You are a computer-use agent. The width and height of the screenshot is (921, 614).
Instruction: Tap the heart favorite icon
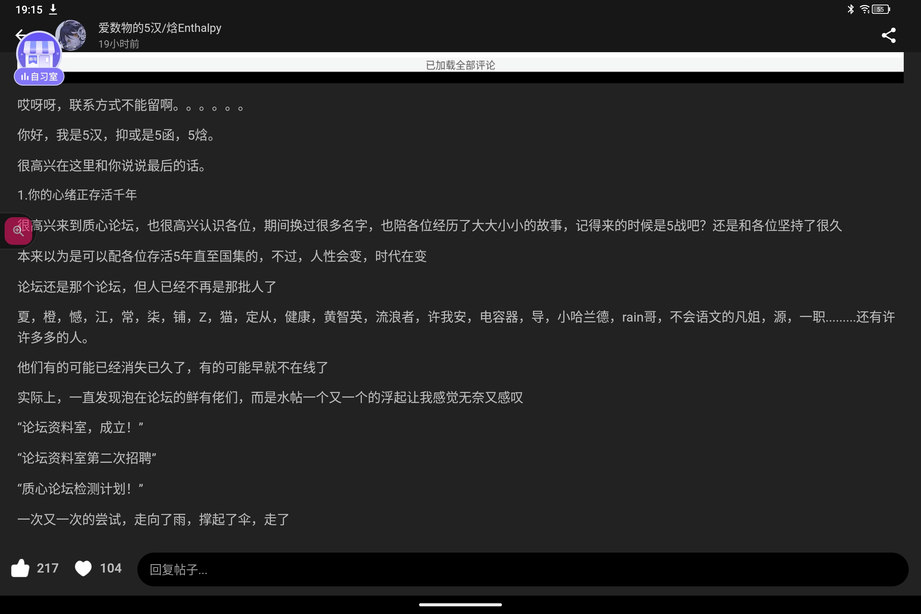(x=83, y=569)
